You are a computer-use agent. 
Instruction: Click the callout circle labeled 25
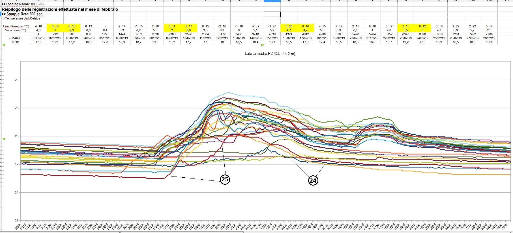pyautogui.click(x=225, y=180)
